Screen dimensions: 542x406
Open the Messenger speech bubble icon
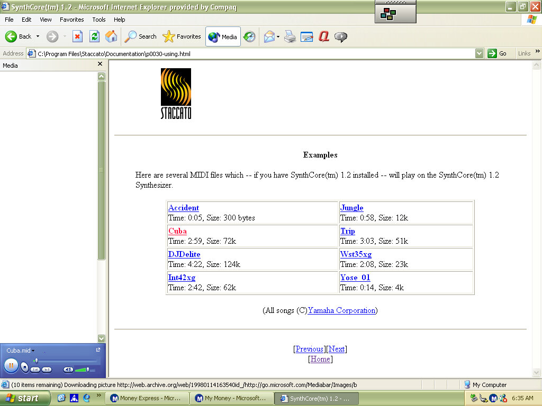click(341, 36)
